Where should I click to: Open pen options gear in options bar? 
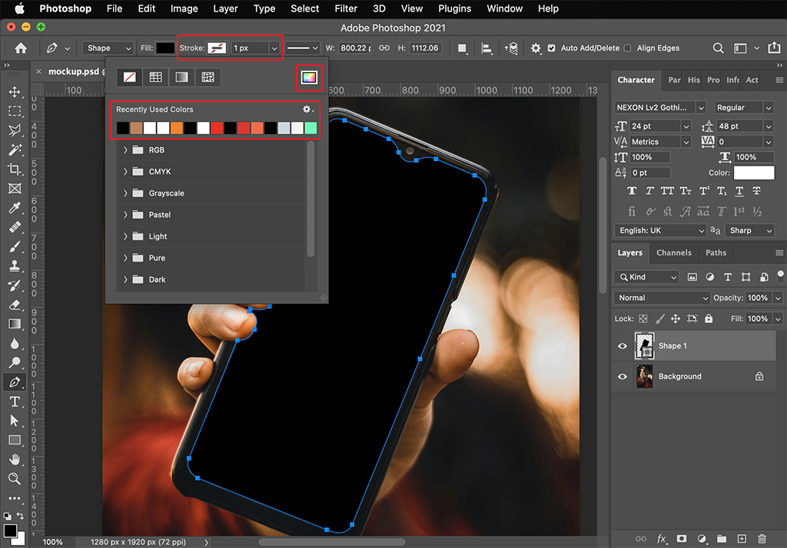pos(536,48)
